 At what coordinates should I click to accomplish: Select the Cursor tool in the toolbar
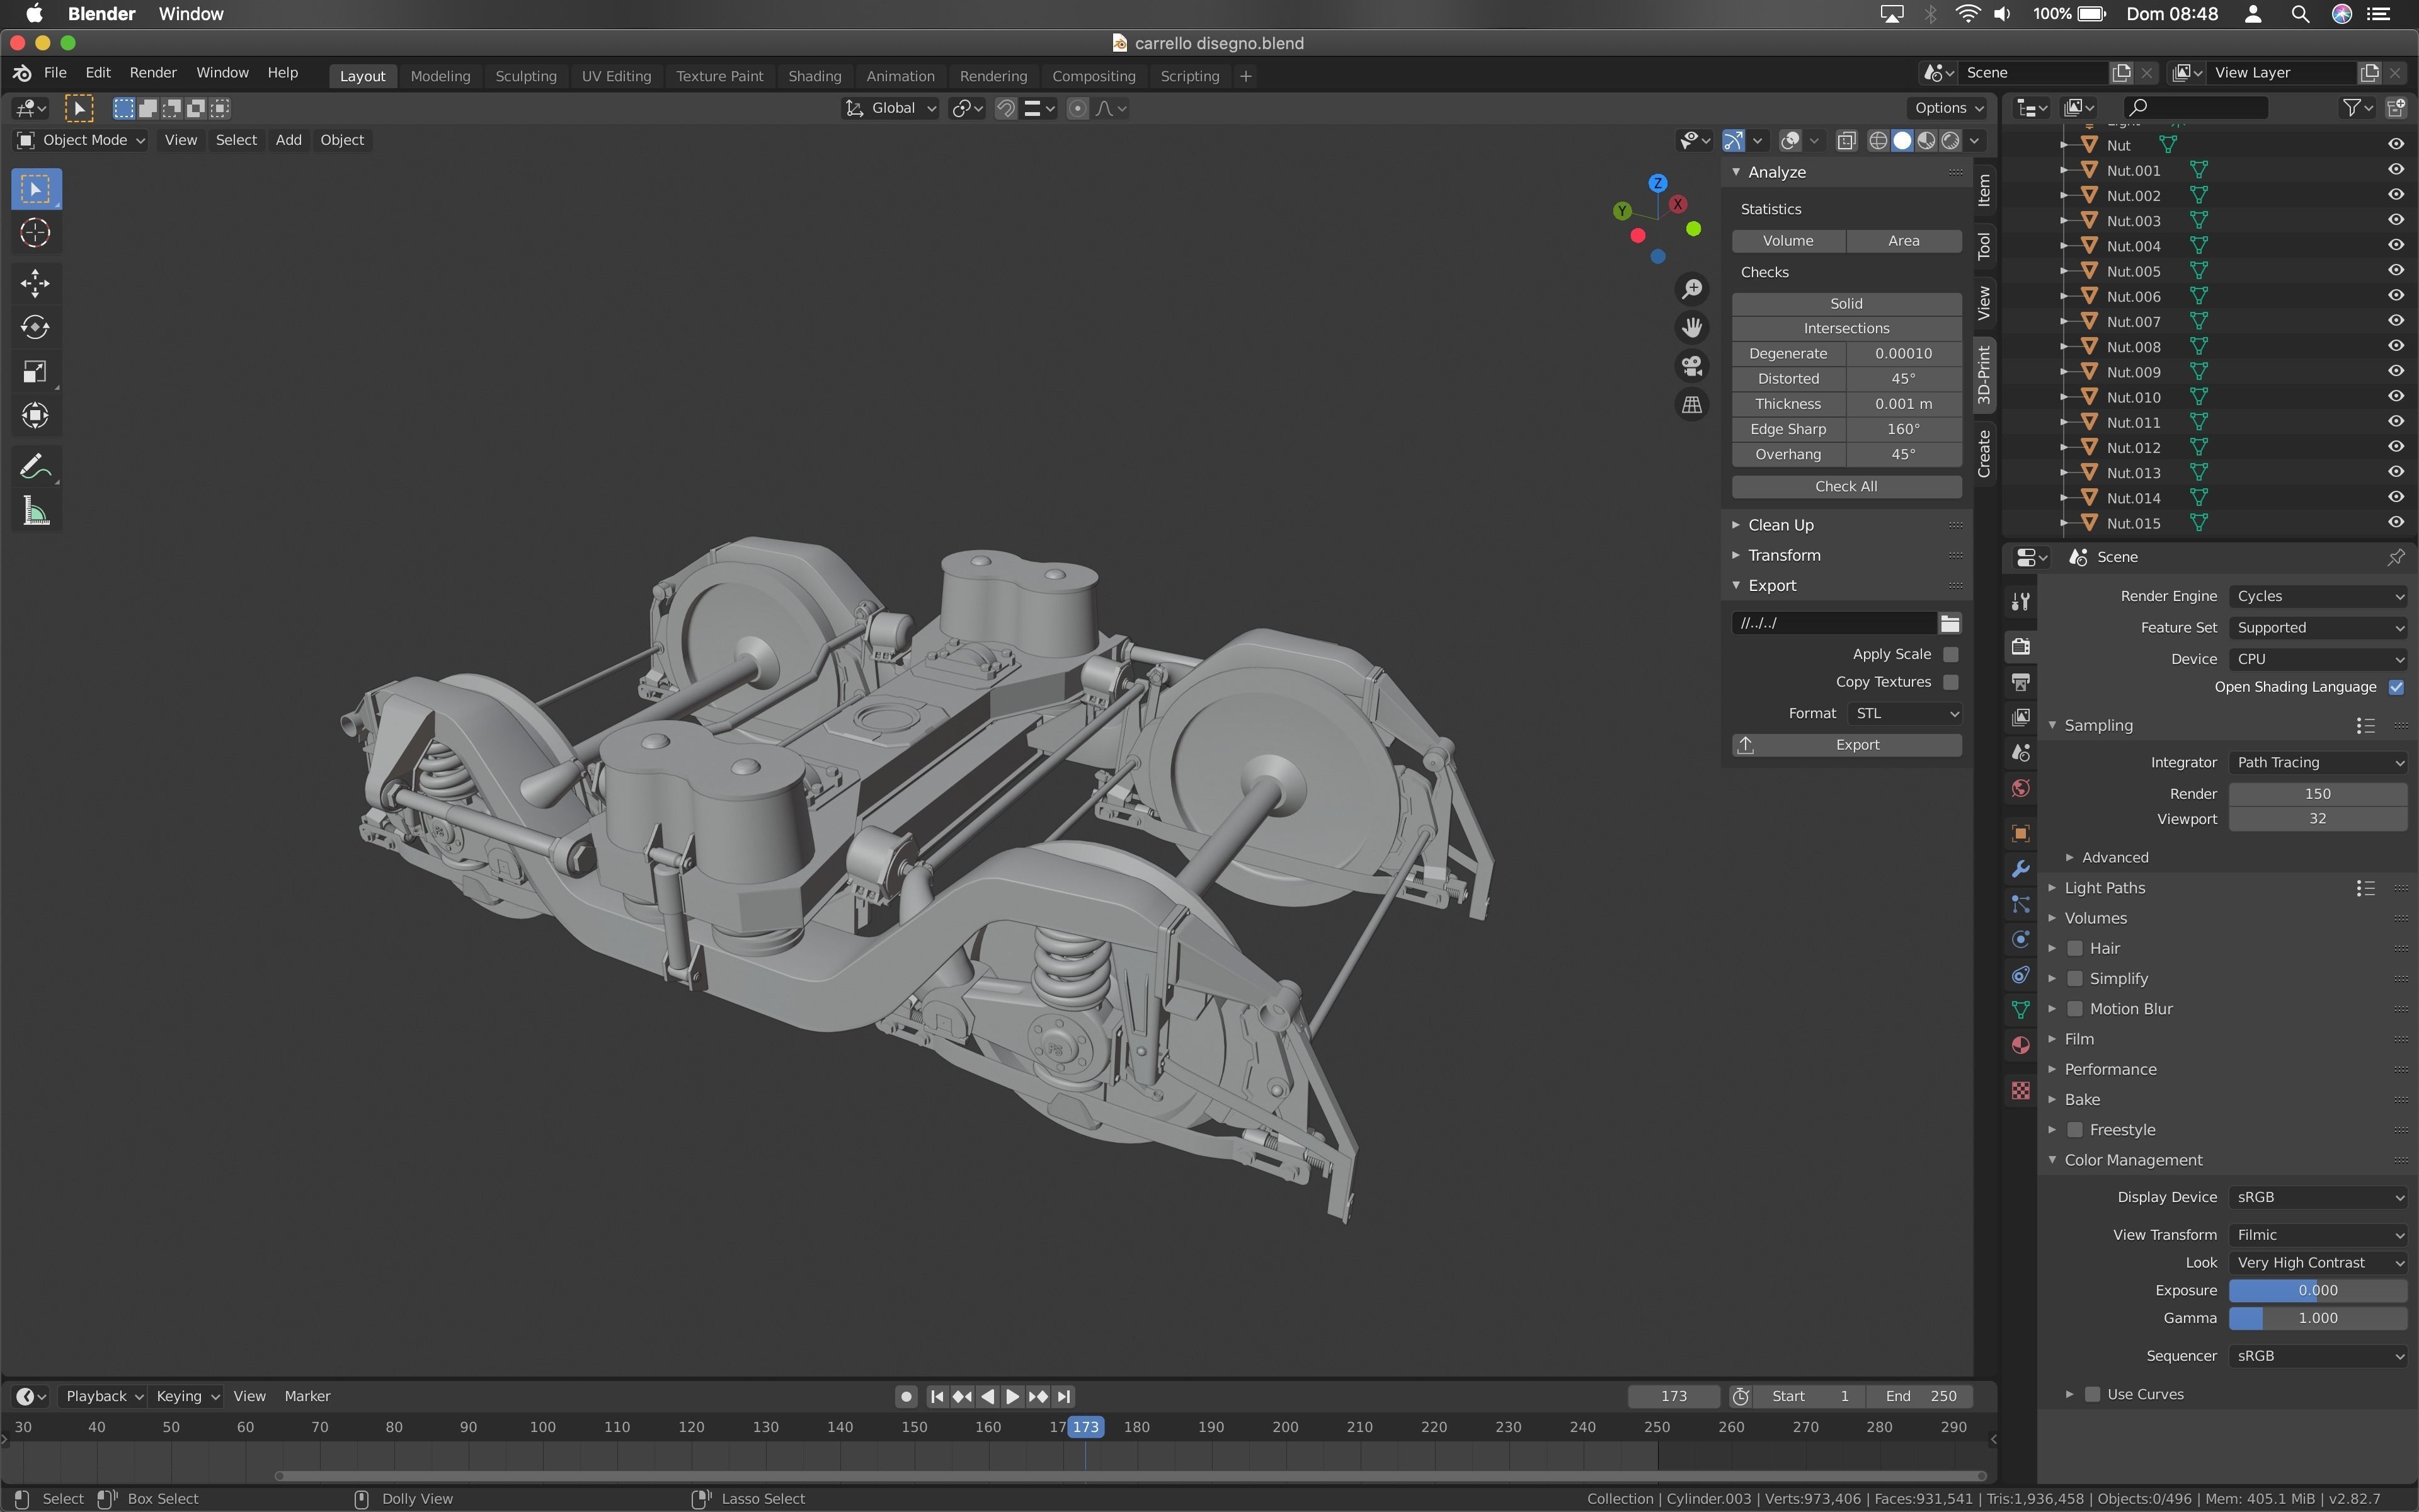click(36, 233)
